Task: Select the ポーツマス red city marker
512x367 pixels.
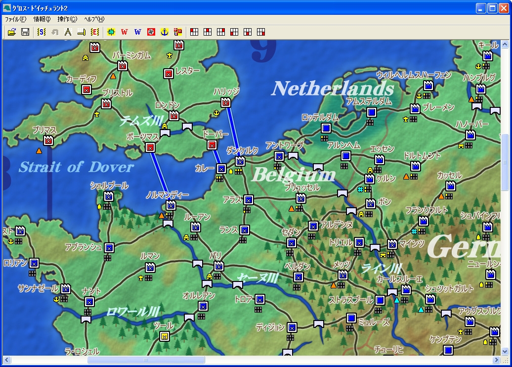Action: point(150,148)
